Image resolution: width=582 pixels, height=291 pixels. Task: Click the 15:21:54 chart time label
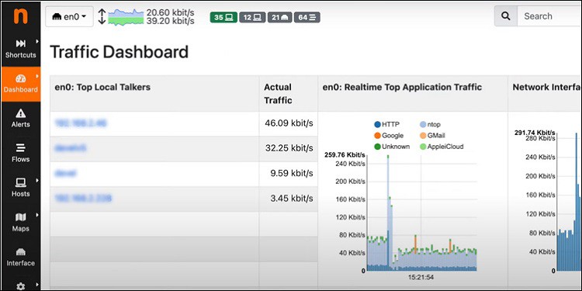pos(421,277)
